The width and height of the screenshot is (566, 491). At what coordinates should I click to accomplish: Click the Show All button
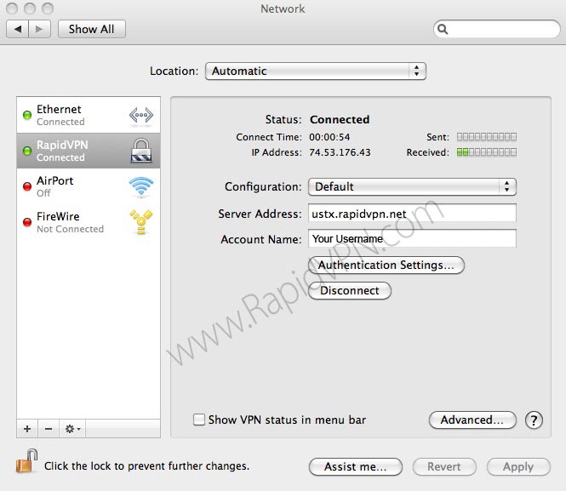pyautogui.click(x=92, y=29)
